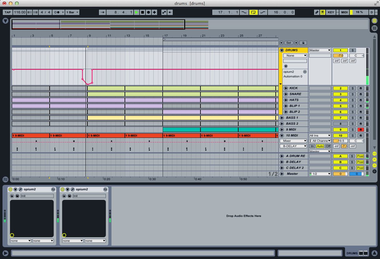Screen dimensions: 380x259
Task: Disarm the 9 MIDI track record button
Action: pos(361,129)
